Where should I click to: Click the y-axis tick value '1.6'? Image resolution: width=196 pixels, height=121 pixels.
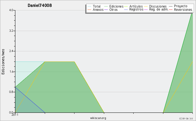[11, 72]
